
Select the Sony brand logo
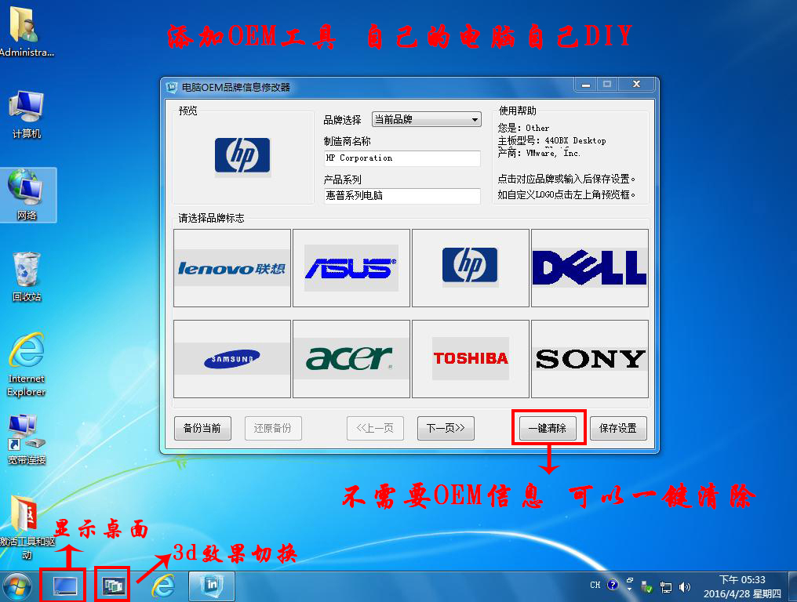pos(590,359)
